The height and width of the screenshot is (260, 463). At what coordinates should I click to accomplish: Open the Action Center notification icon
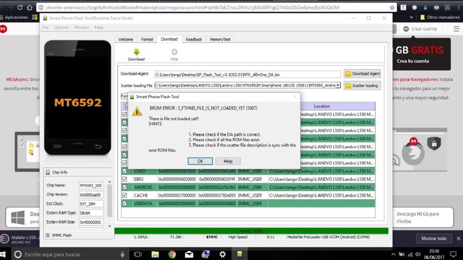[x=453, y=254]
